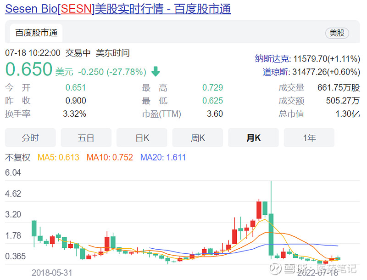Viewport: 367px width, 280px height.
Task: Select the 月K monthly chart tab
Action: point(253,137)
